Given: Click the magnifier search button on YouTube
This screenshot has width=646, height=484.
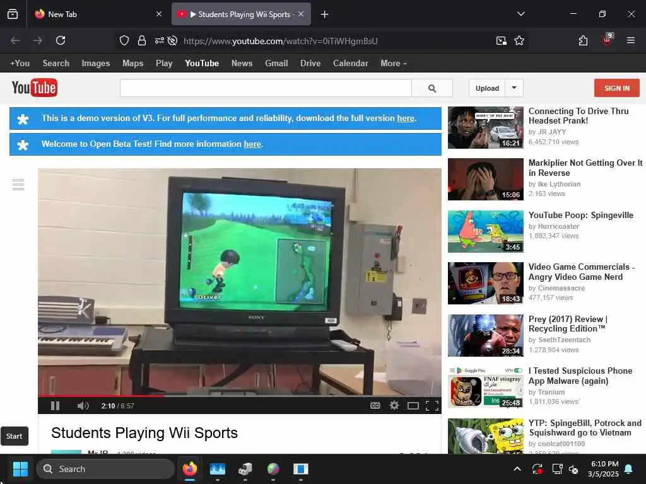Looking at the screenshot, I should pos(432,88).
